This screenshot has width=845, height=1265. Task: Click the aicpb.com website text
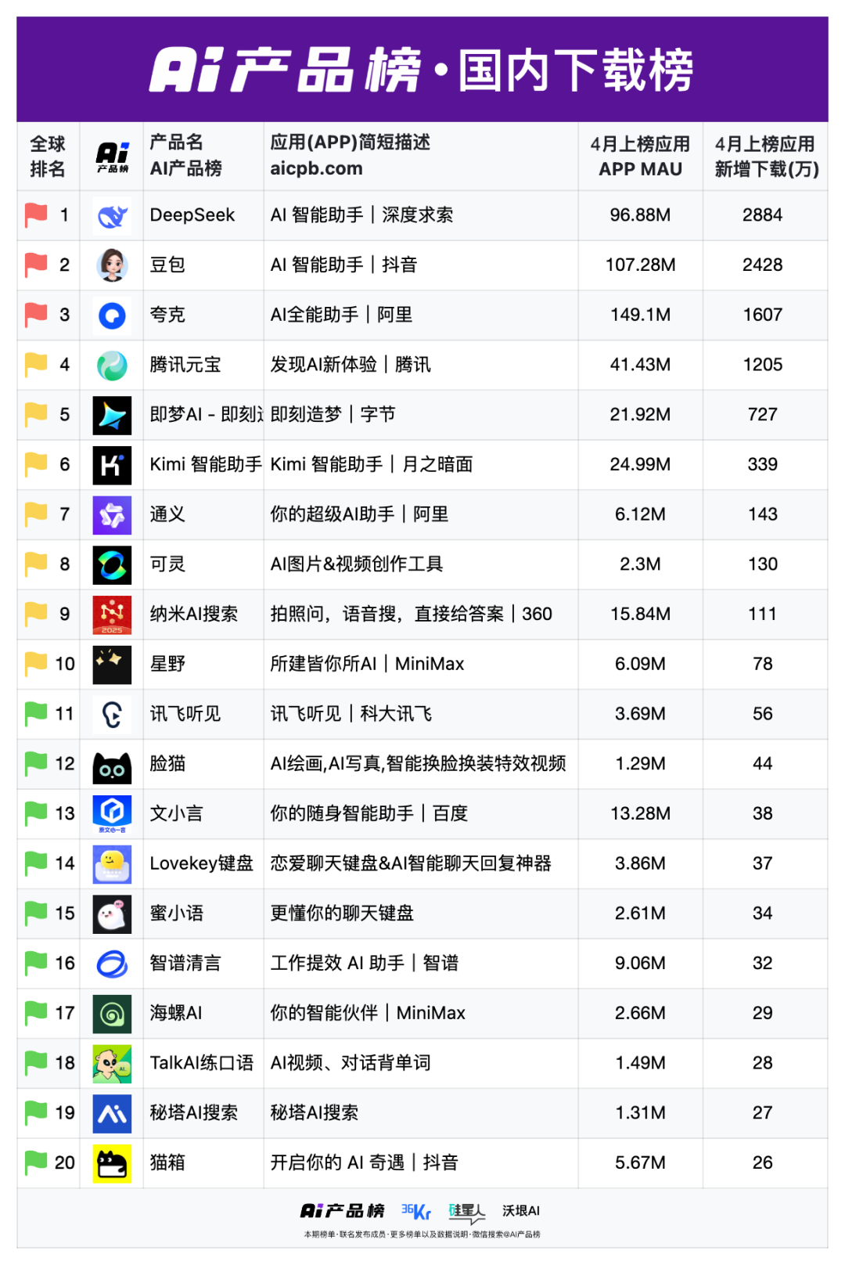pyautogui.click(x=316, y=168)
